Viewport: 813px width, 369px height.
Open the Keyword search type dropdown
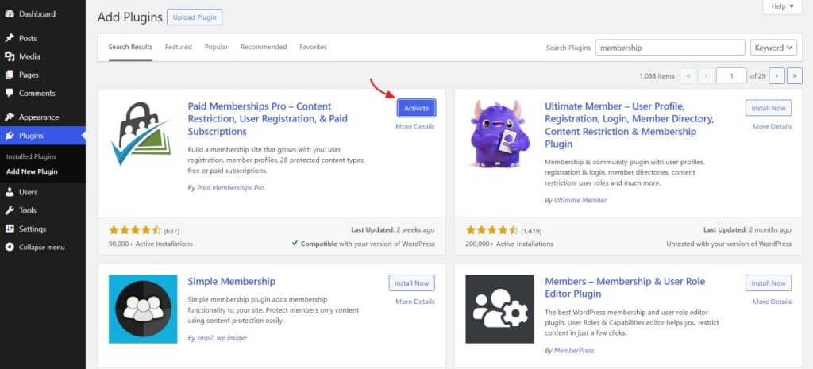[x=773, y=48]
